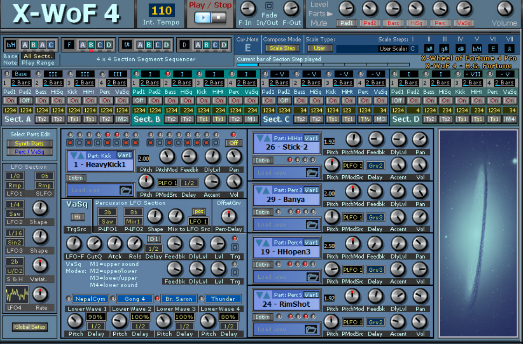The image size is (523, 344).
Task: Step Perc5 part sound down with arrow
Action: pyautogui.click(x=259, y=295)
